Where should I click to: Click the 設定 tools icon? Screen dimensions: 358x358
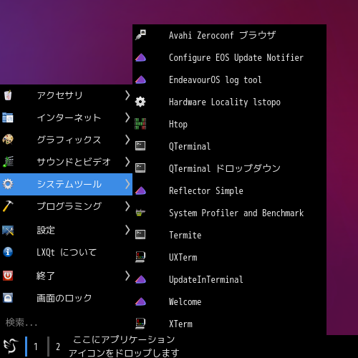coord(8,231)
